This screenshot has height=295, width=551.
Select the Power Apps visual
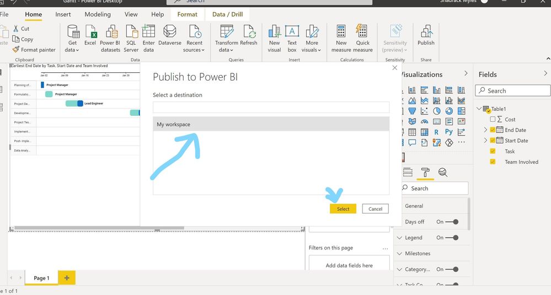449,143
